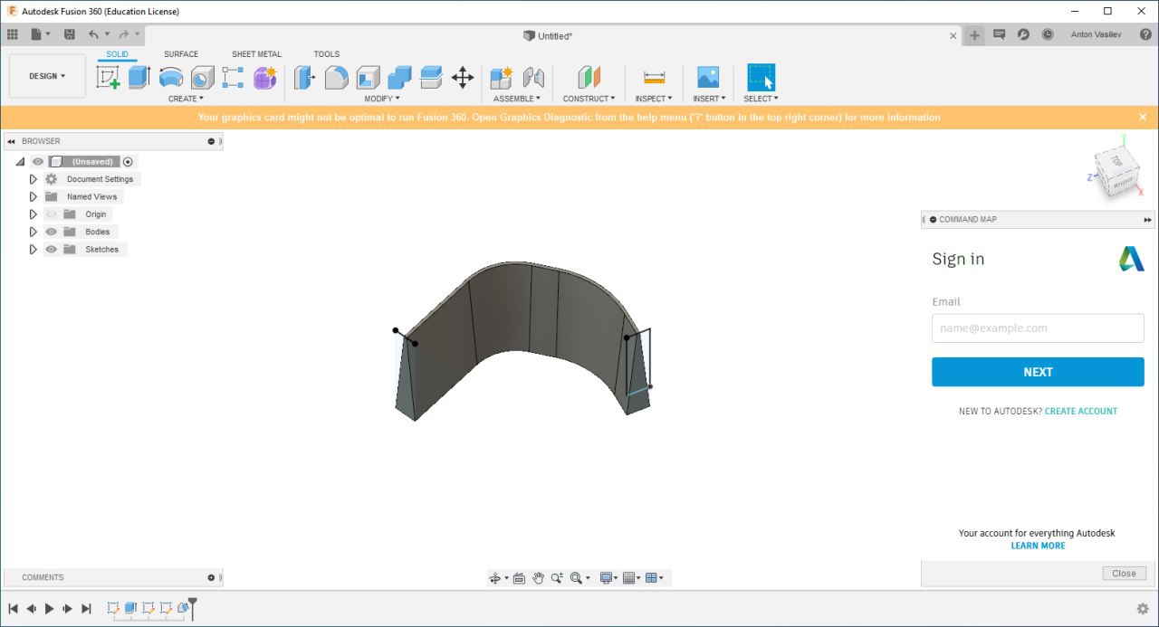Viewport: 1159px width, 627px height.
Task: Click the Close button in sign-in panel
Action: click(x=1124, y=574)
